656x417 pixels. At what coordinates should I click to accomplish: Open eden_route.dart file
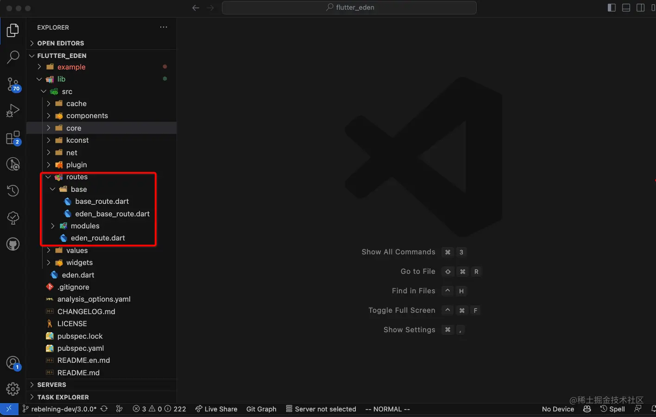[x=101, y=238]
